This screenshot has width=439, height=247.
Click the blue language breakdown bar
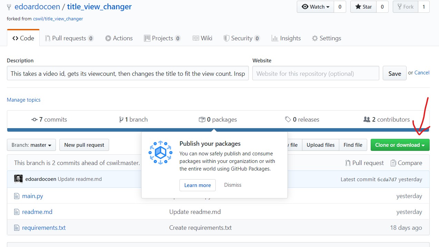pyautogui.click(x=218, y=130)
